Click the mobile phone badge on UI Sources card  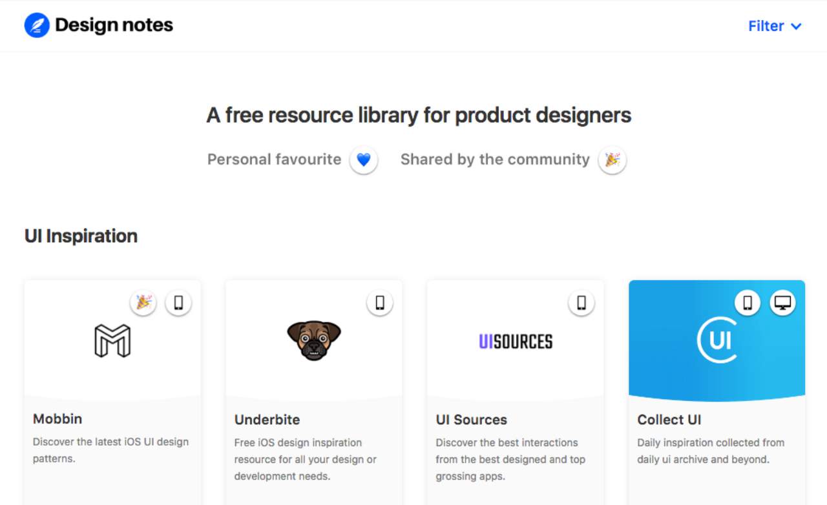581,302
